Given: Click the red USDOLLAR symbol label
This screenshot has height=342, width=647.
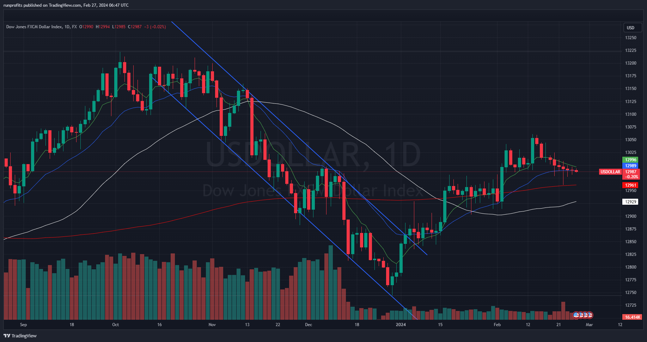Looking at the screenshot, I should 610,172.
